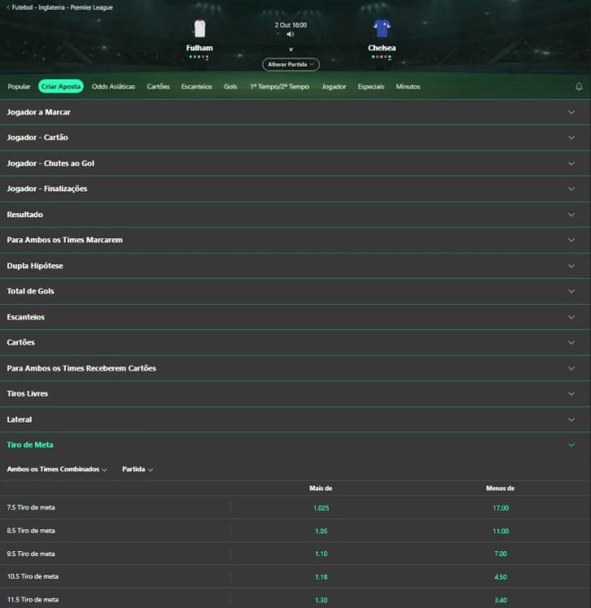Switch to the top Cartões tab

158,87
